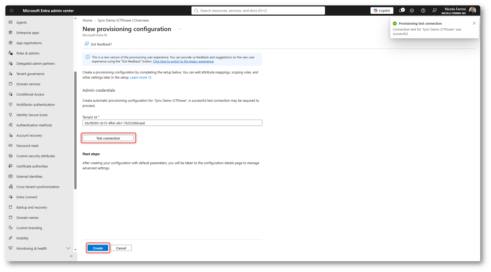Click the Enterprise apps icon
This screenshot has height=272, width=491.
point(11,33)
